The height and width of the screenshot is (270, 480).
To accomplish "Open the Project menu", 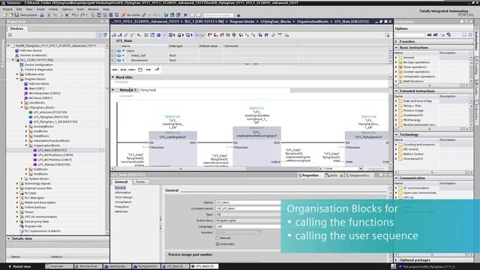I will pos(7,9).
